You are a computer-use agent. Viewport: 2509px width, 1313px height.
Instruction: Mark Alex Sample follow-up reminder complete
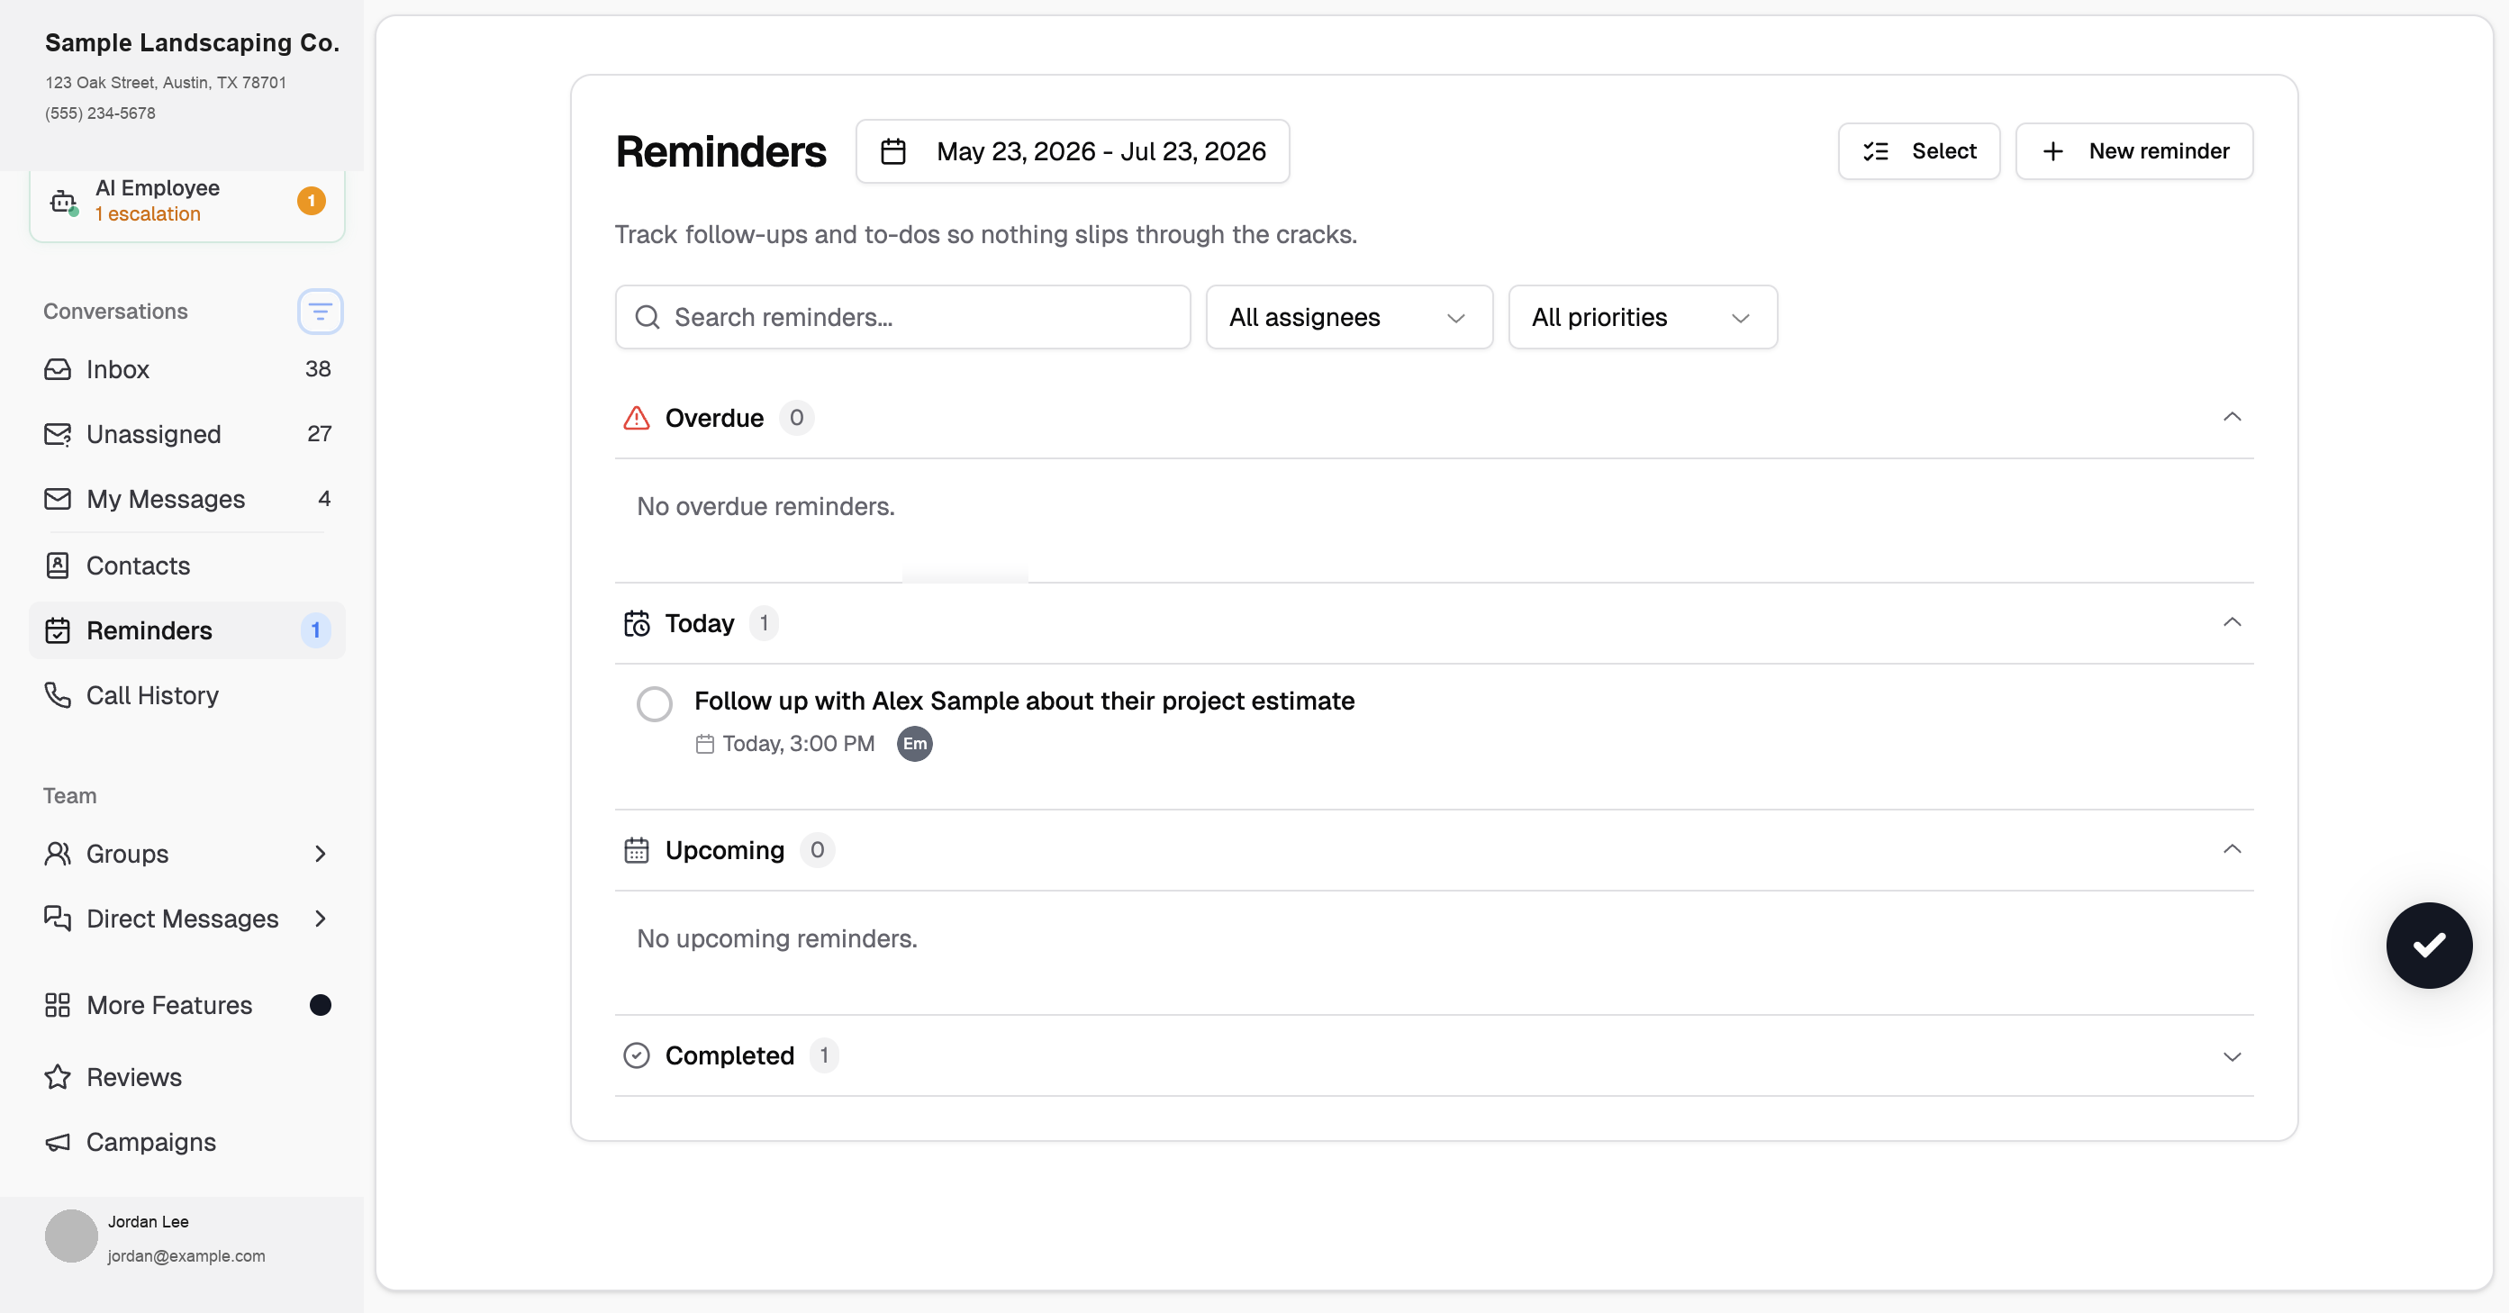[655, 703]
